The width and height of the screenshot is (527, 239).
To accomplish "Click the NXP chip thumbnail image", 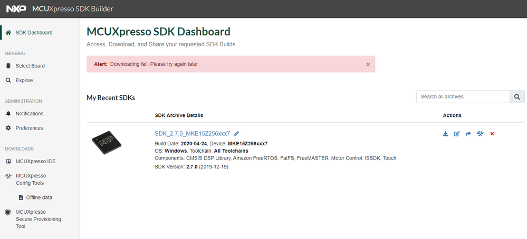I will point(107,143).
